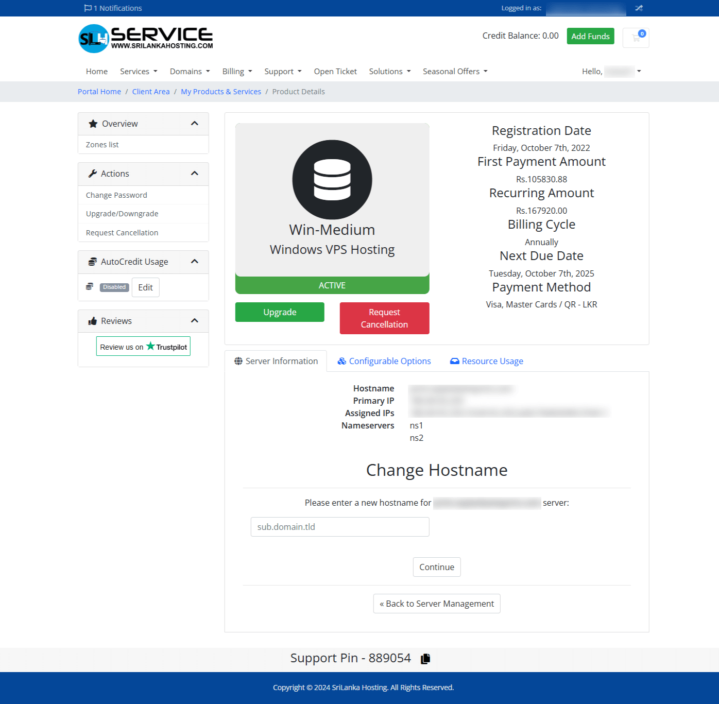The width and height of the screenshot is (719, 704).
Task: Collapse the Reviews panel chevron
Action: (x=195, y=321)
